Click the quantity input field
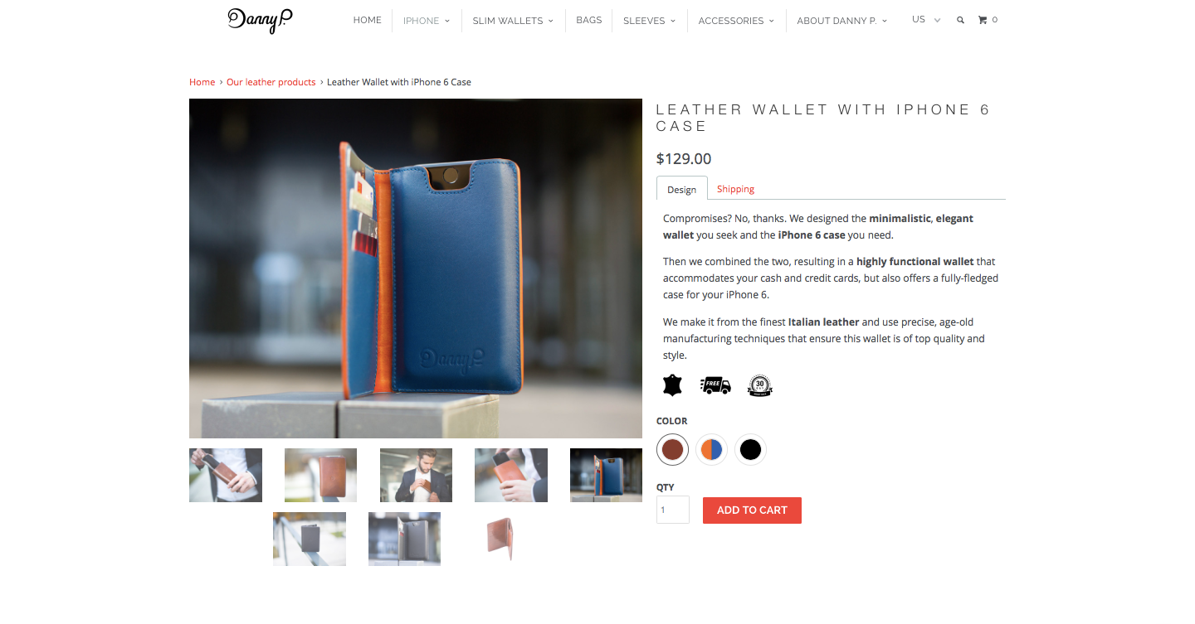Image resolution: width=1195 pixels, height=624 pixels. click(673, 510)
